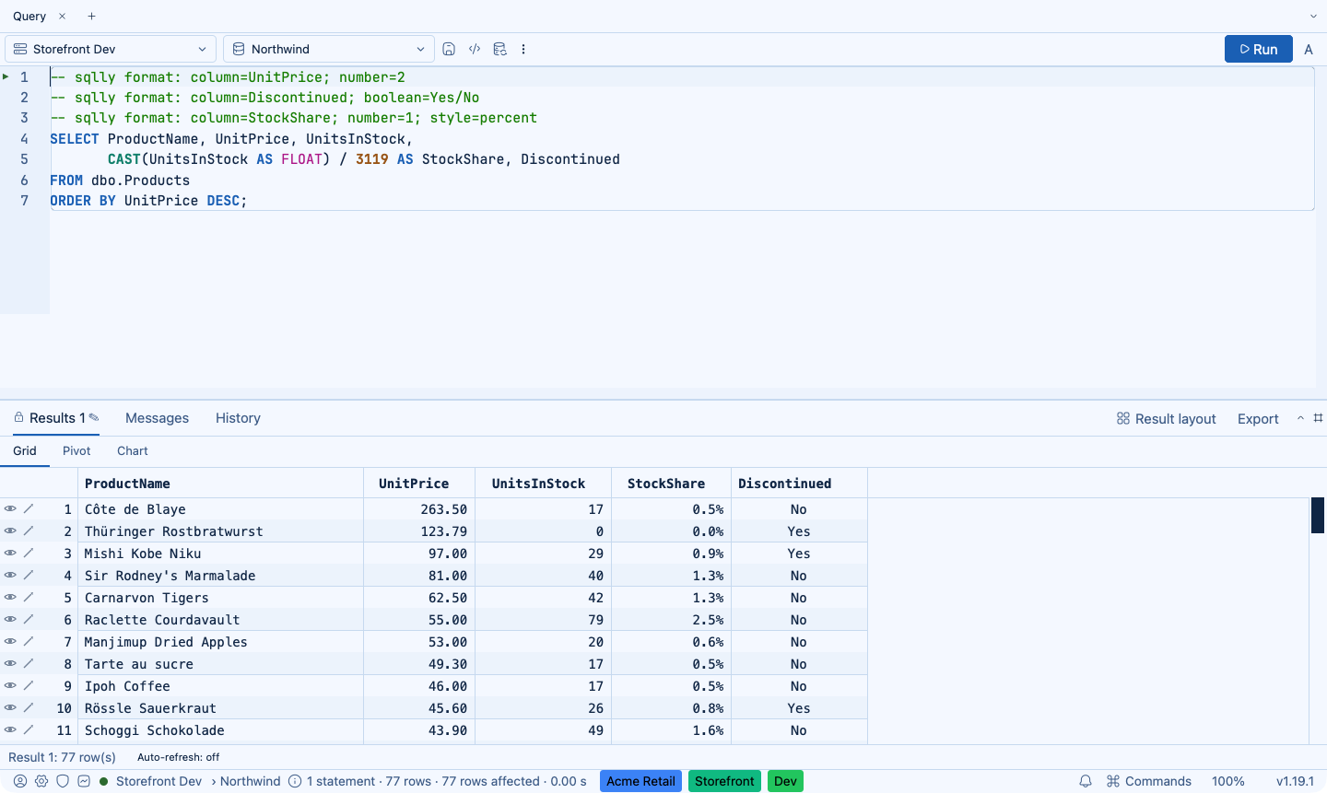Open notifications bell in status bar
This screenshot has height=793, width=1327.
[1086, 781]
